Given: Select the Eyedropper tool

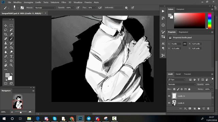Looking at the screenshot, I should point(11,34).
